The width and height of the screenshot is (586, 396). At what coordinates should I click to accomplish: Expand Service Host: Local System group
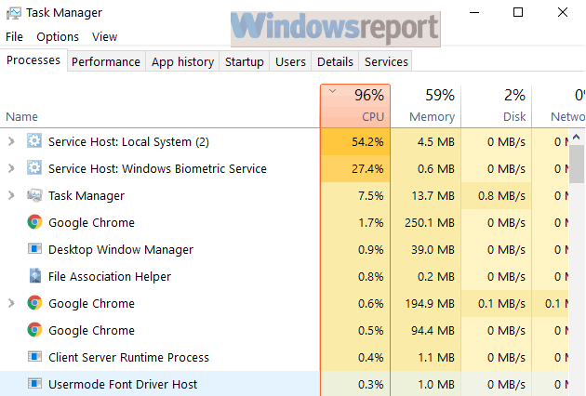(11, 141)
